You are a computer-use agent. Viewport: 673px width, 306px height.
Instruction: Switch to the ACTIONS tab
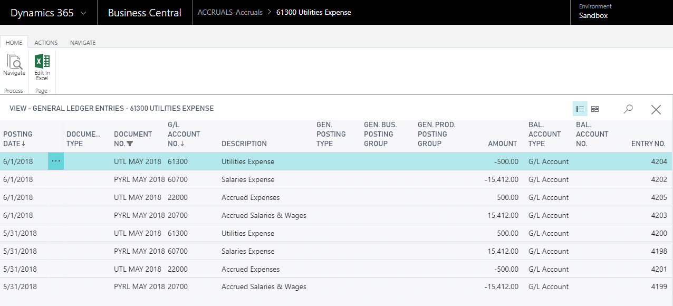[46, 43]
